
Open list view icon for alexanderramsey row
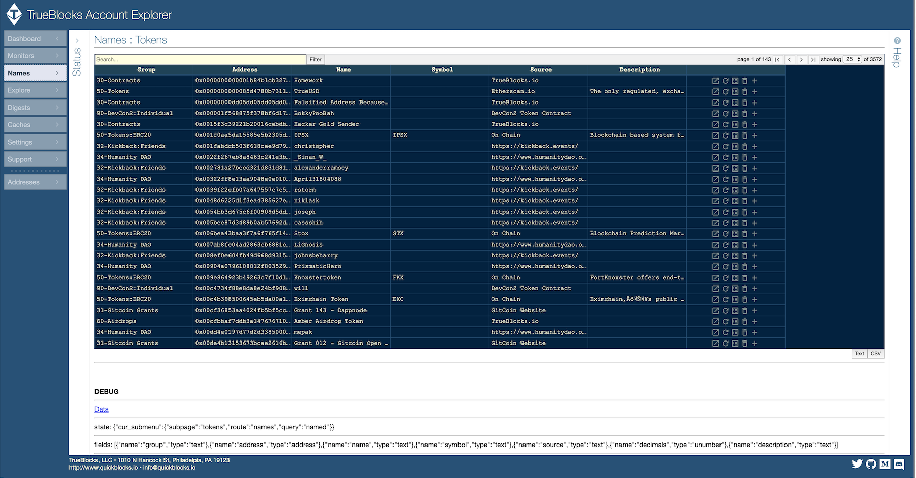[x=735, y=168]
